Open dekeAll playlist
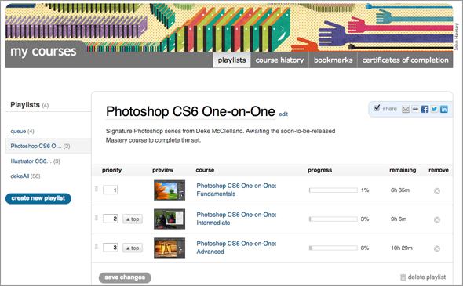This screenshot has height=286, width=463. [x=20, y=176]
